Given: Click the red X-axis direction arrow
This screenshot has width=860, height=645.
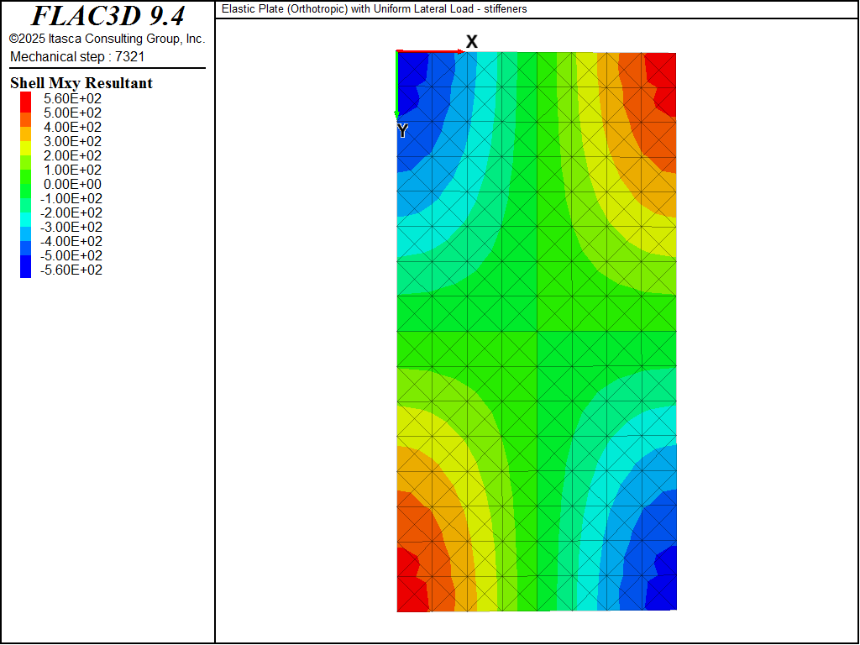Looking at the screenshot, I should coord(430,52).
